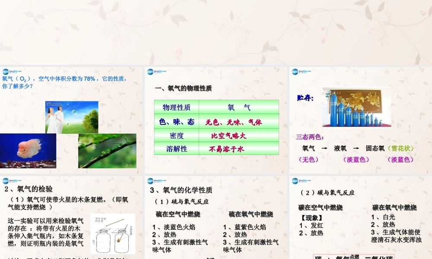The height and width of the screenshot is (259, 432).
Task: Click the column title 碳在空气中燃烧
Action: pos(321,208)
